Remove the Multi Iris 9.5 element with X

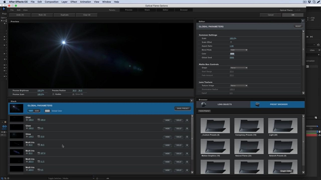187,170
